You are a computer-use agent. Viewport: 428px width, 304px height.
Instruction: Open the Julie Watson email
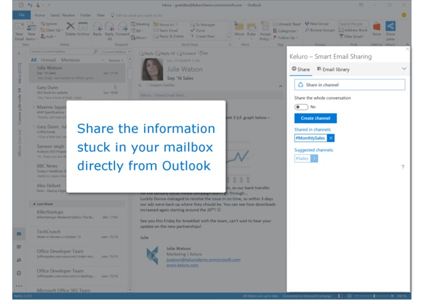coord(77,73)
